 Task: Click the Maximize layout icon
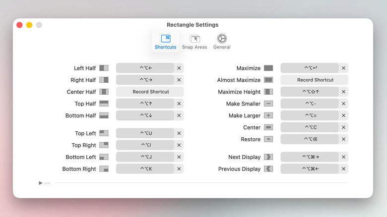tap(268, 68)
